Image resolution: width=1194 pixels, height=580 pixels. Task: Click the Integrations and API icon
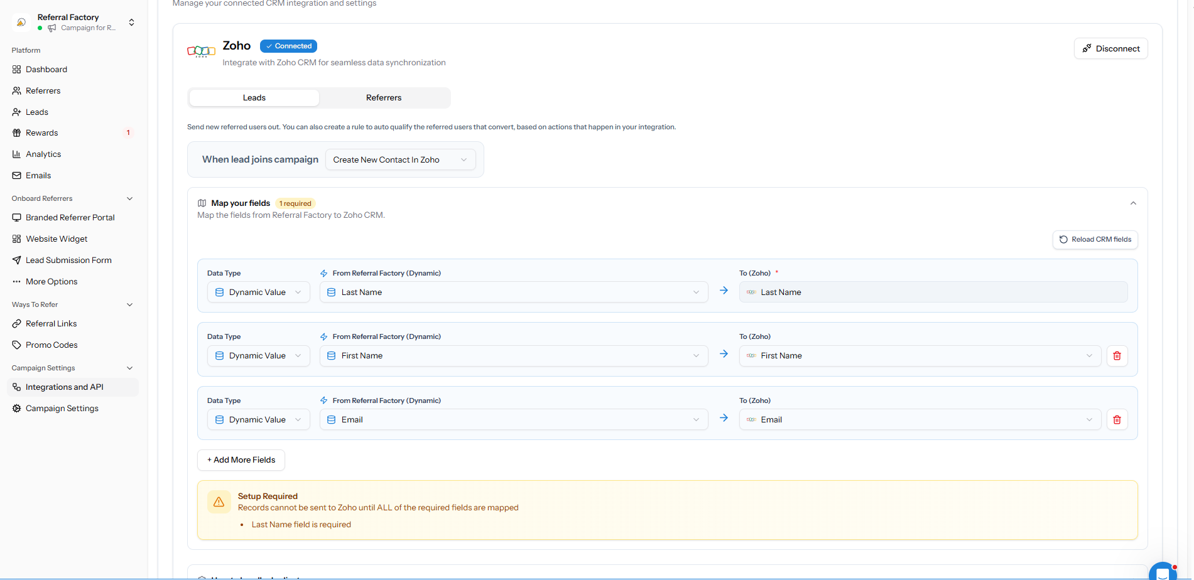point(17,387)
